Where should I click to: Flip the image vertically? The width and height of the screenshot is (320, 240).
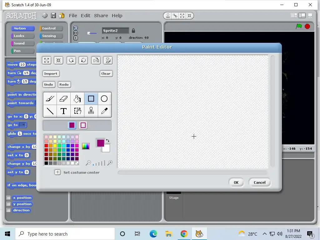click(108, 60)
